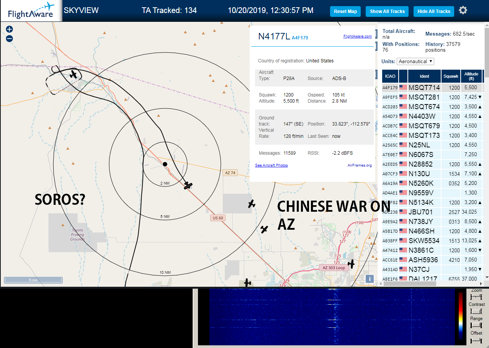Screen dimensions: 489x348
Task: Click Show All Tracks
Action: [x=387, y=11]
